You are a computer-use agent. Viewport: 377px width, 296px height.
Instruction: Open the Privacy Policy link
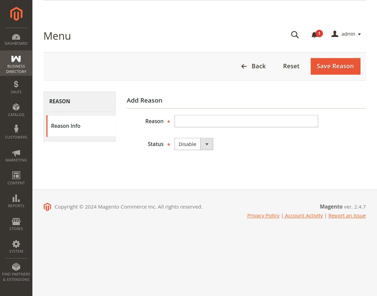click(x=263, y=216)
